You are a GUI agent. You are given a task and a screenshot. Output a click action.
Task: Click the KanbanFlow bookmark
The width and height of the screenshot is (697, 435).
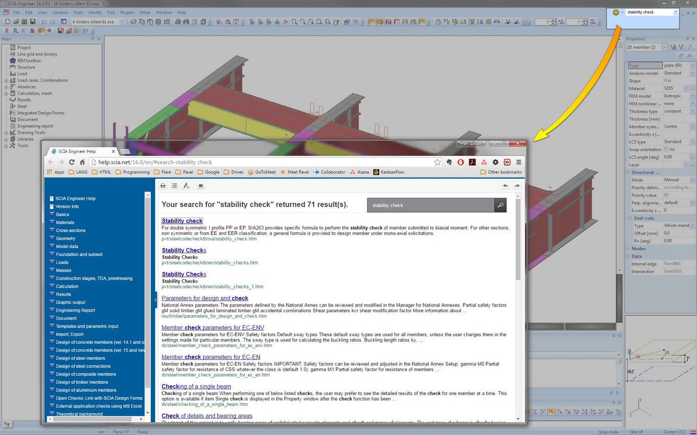[x=389, y=172]
